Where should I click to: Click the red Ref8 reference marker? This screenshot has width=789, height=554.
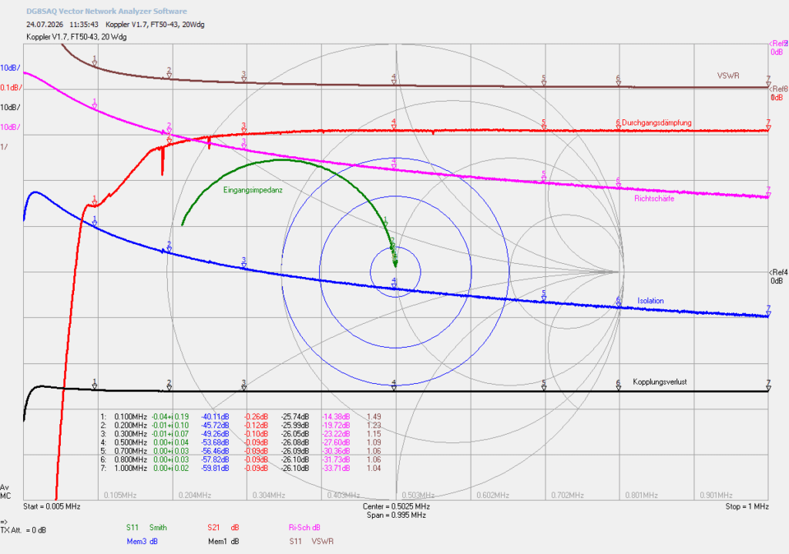tap(779, 94)
